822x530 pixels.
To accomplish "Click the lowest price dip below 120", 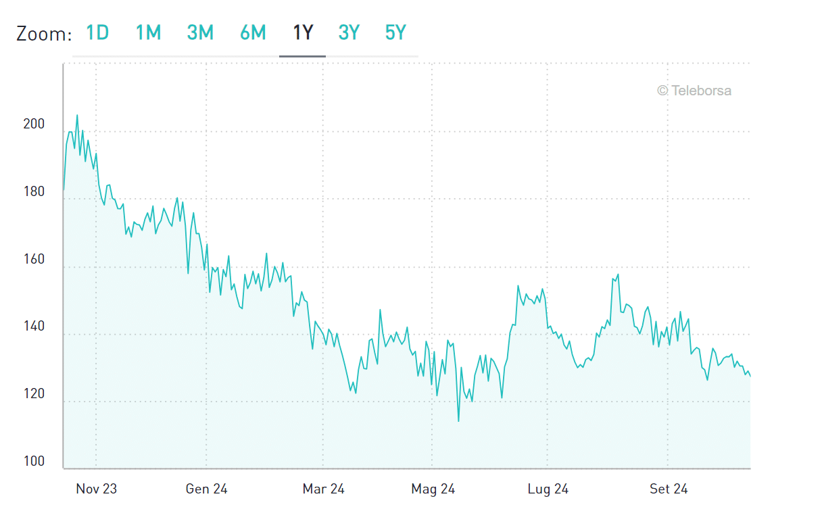I will [x=458, y=420].
